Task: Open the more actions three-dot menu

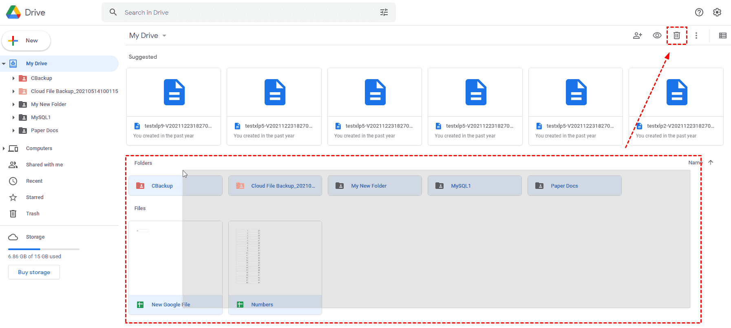Action: (696, 35)
